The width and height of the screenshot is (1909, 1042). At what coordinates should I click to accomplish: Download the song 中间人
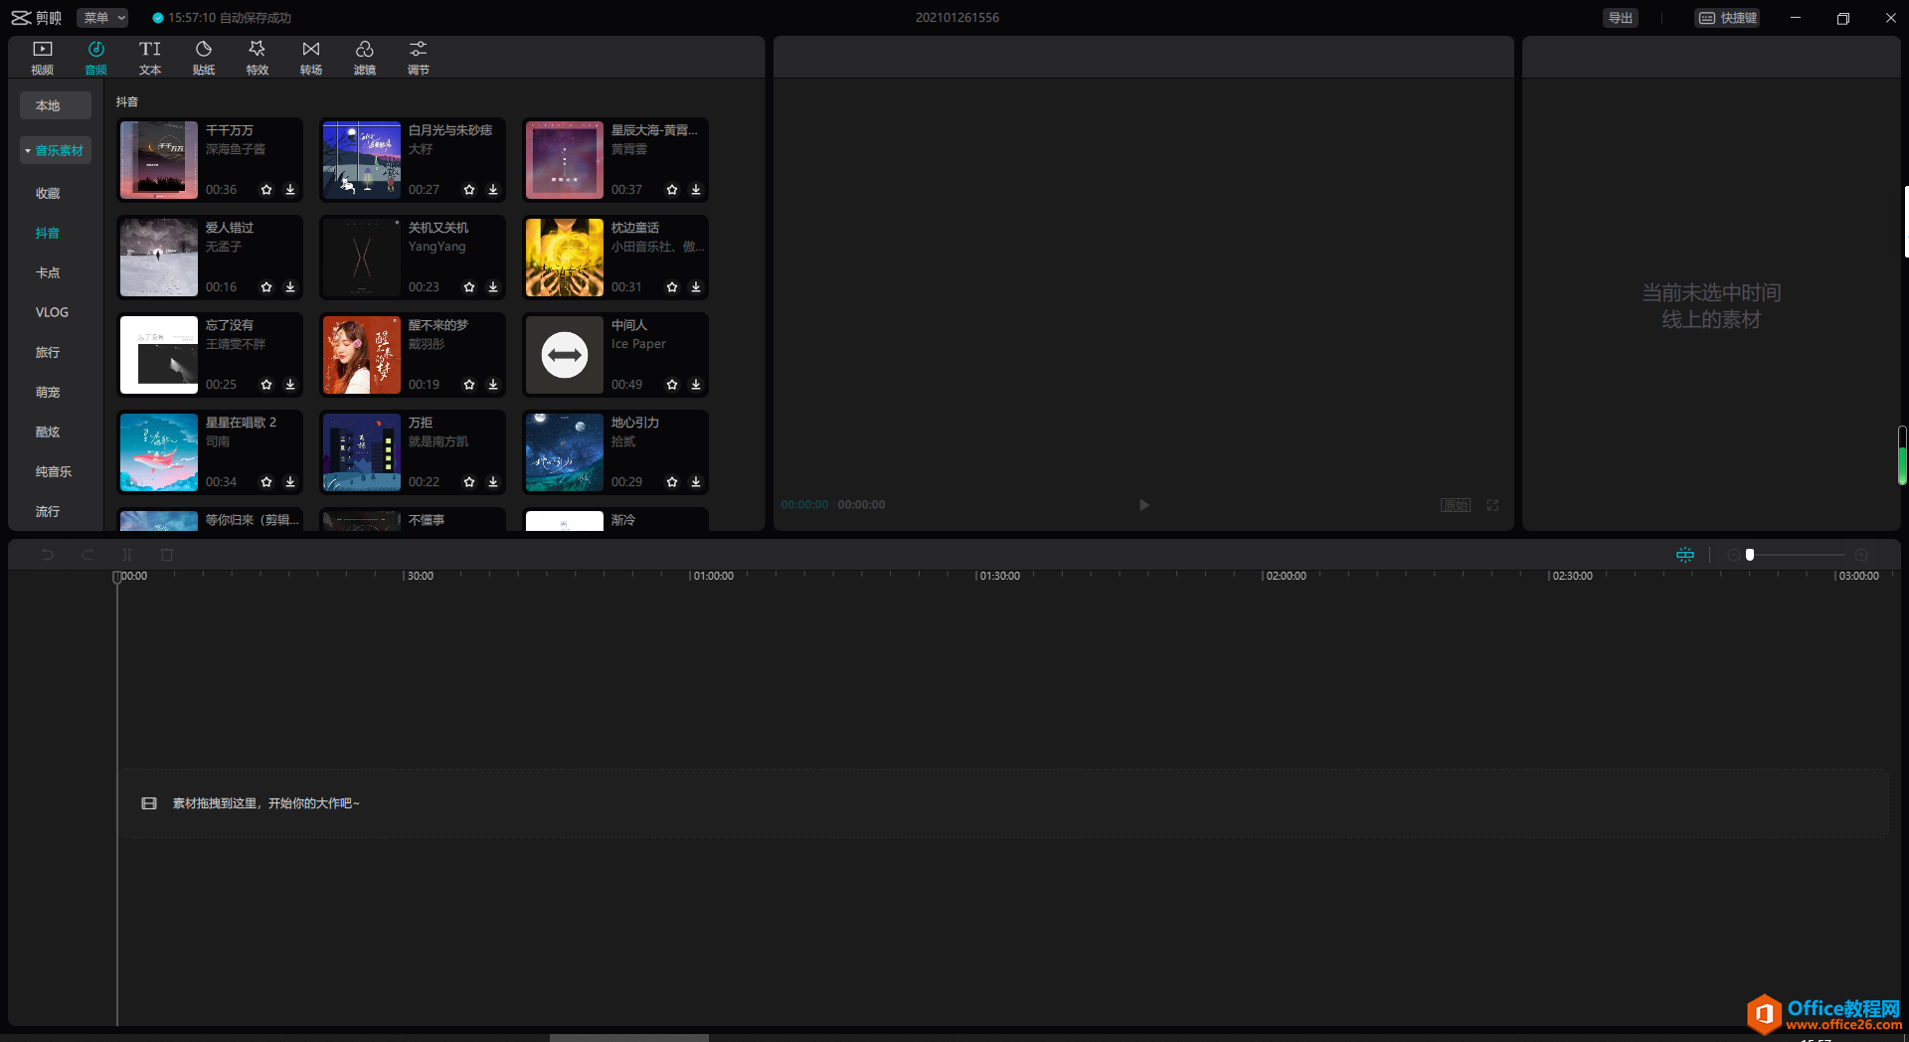(696, 385)
